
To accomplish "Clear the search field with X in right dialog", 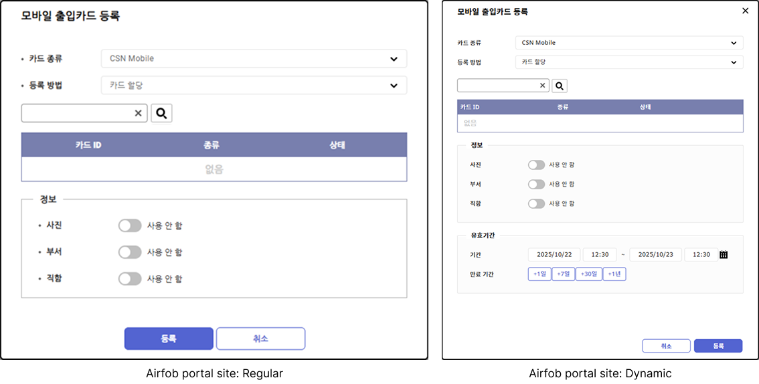I will click(x=542, y=86).
